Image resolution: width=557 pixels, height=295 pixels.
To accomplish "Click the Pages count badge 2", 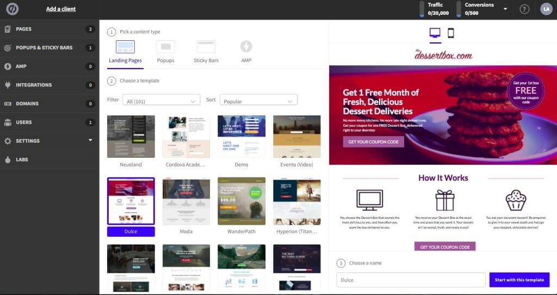I will (x=90, y=29).
